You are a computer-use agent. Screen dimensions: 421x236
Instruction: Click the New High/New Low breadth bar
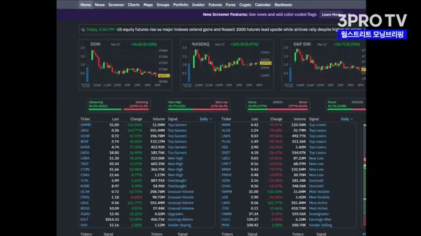click(198, 105)
